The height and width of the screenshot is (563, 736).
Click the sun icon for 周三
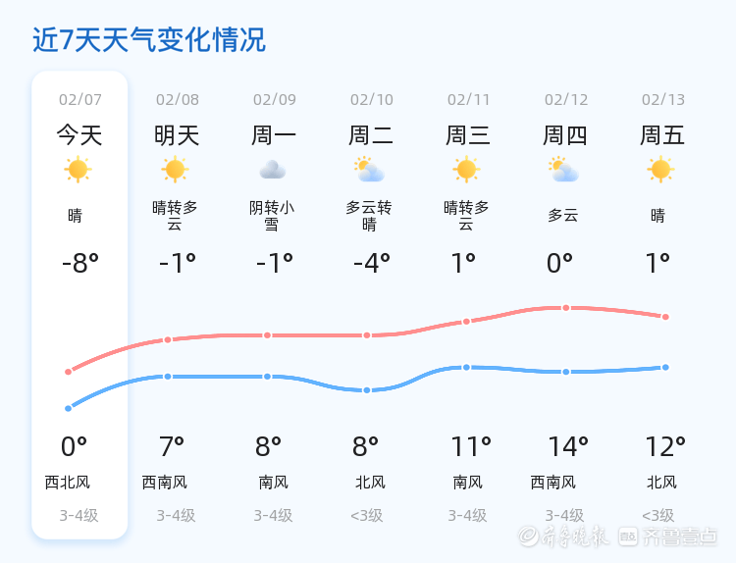pyautogui.click(x=466, y=170)
